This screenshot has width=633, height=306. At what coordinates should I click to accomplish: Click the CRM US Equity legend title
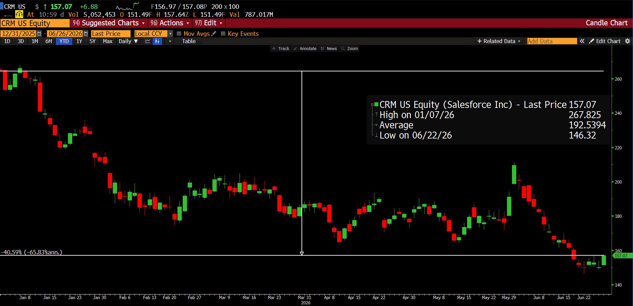(x=473, y=105)
